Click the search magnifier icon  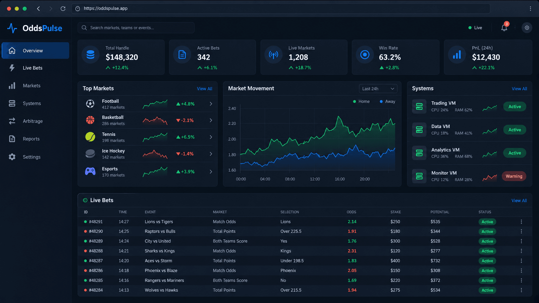84,28
